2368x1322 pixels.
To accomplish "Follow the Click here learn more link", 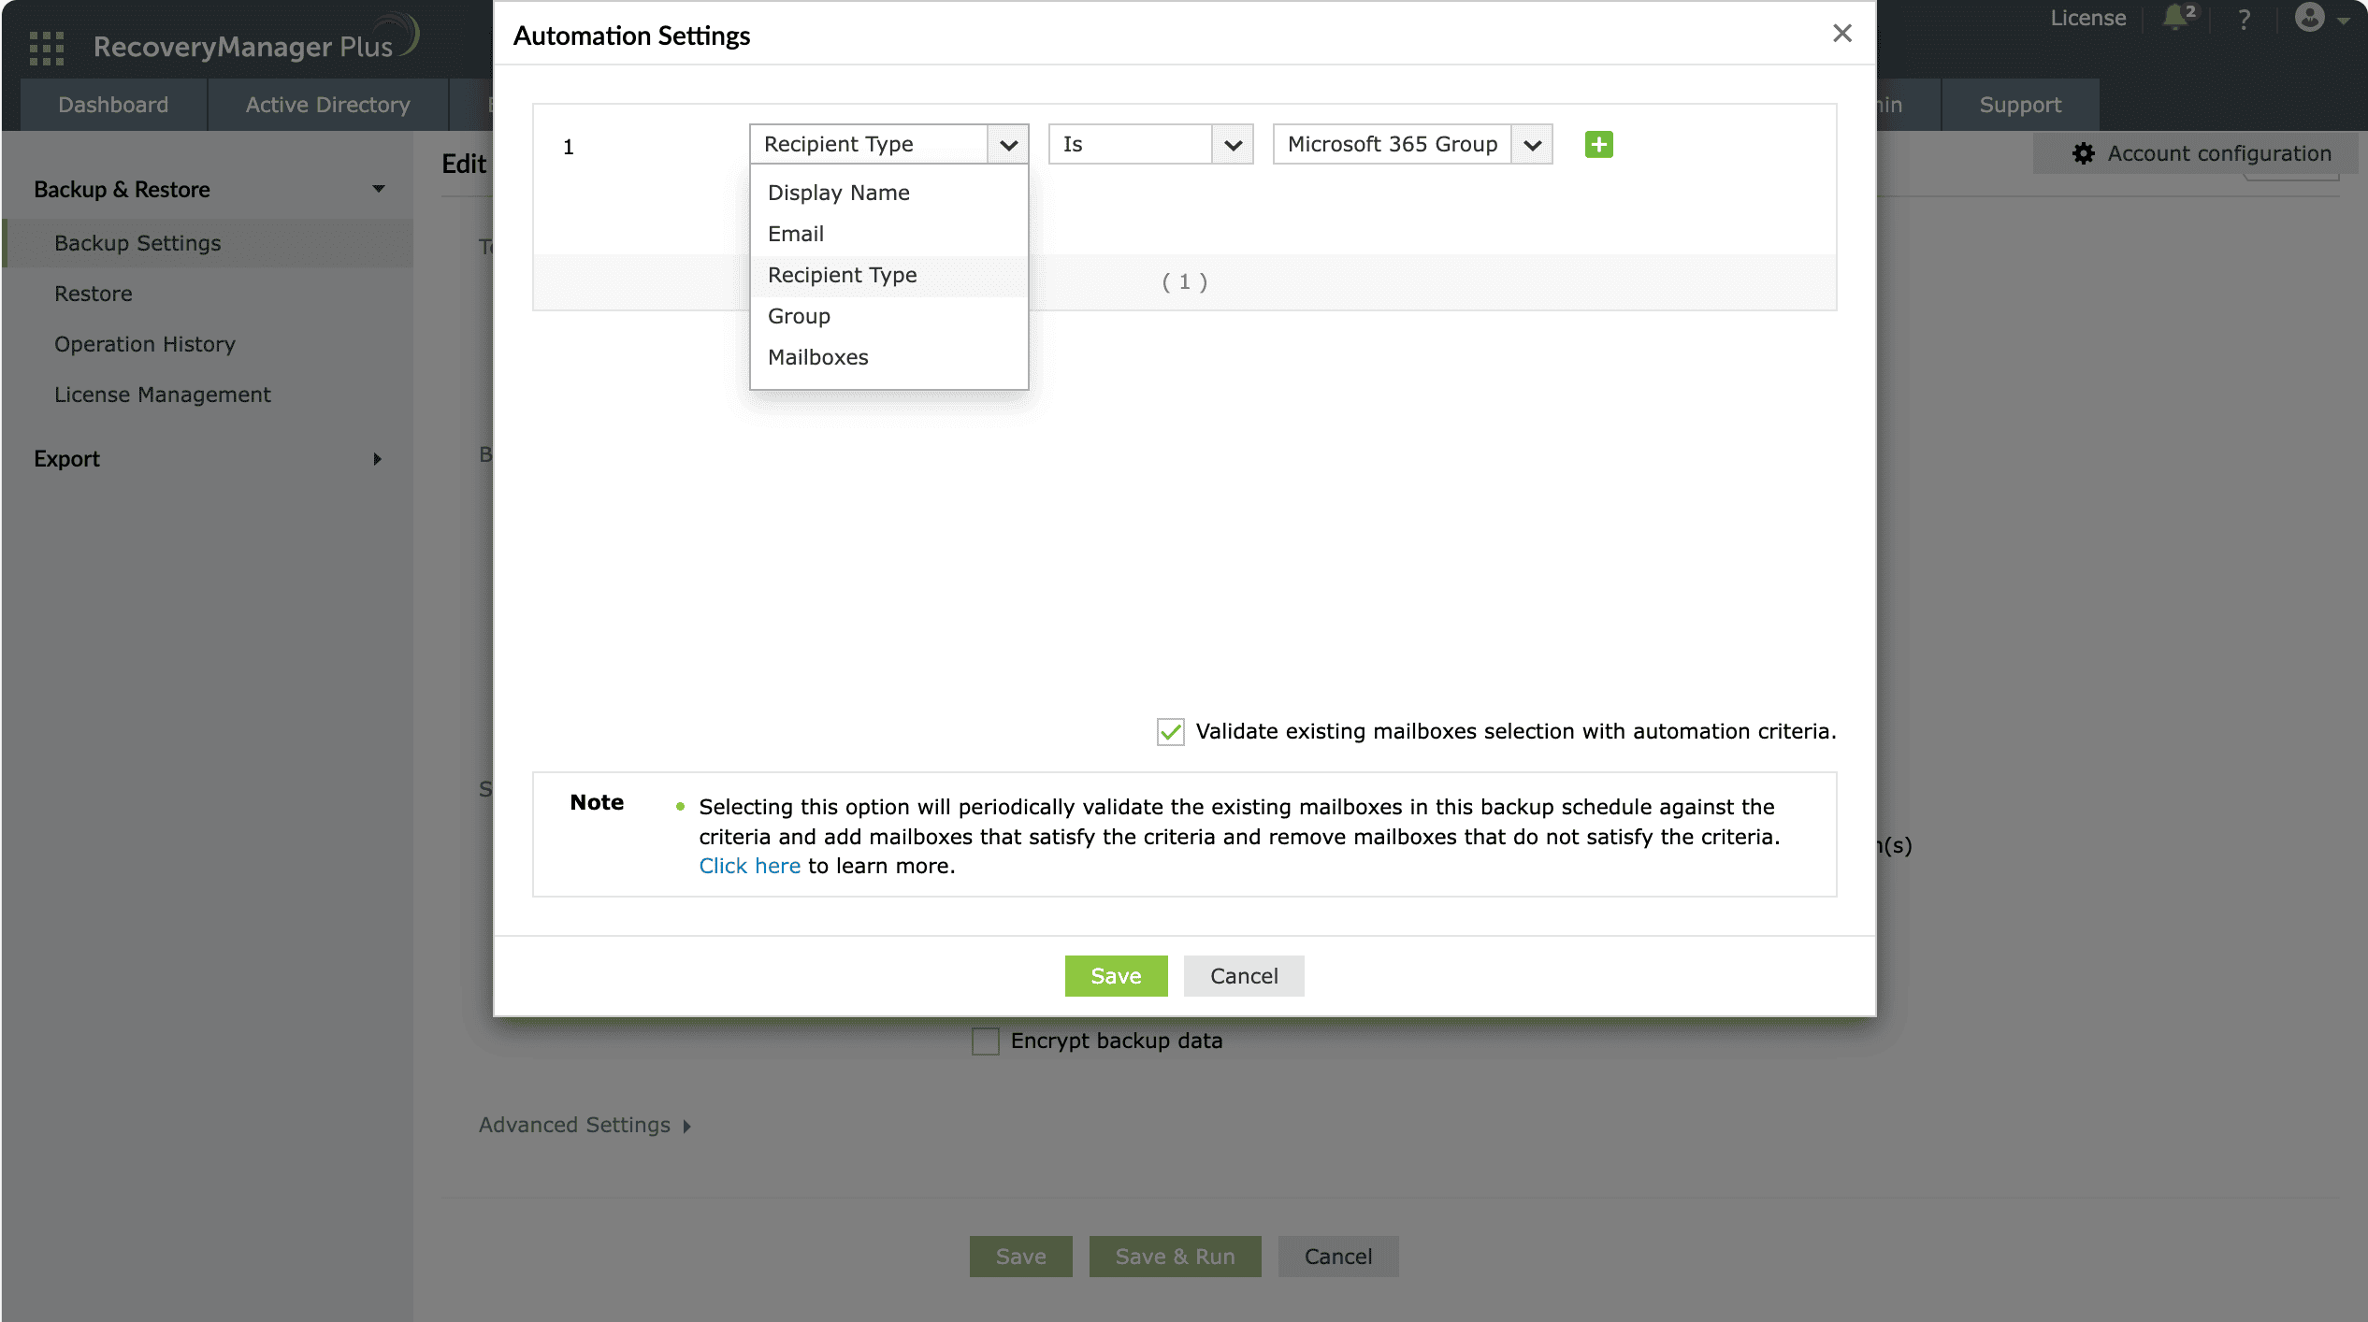I will click(749, 867).
